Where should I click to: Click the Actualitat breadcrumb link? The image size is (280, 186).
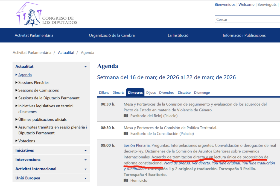pyautogui.click(x=66, y=53)
